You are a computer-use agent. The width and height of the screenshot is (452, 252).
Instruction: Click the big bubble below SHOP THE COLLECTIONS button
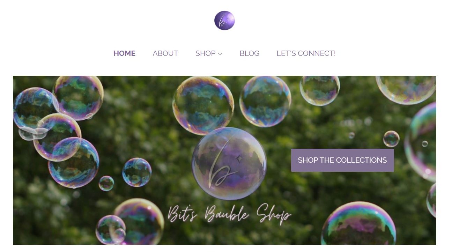[358, 224]
